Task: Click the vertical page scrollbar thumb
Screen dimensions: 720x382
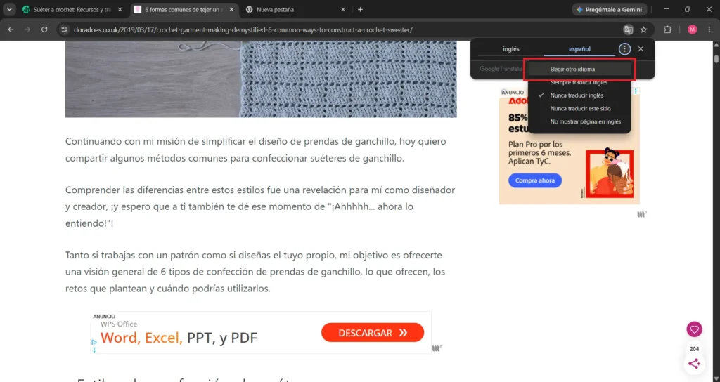Action: [x=716, y=59]
